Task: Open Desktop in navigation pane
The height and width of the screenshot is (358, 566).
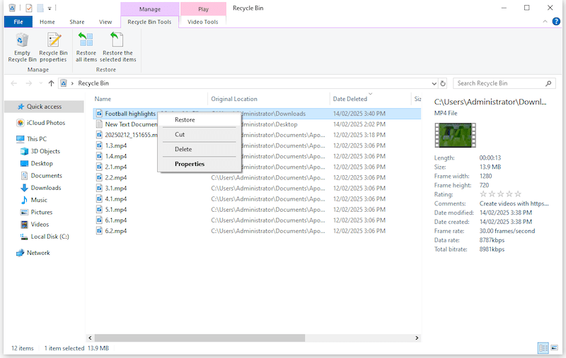Action: pyautogui.click(x=42, y=164)
